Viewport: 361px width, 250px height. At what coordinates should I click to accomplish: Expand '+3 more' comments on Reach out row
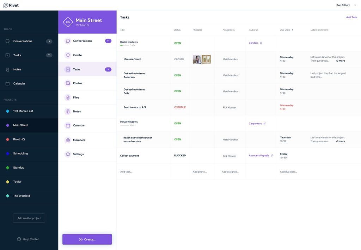(340, 141)
